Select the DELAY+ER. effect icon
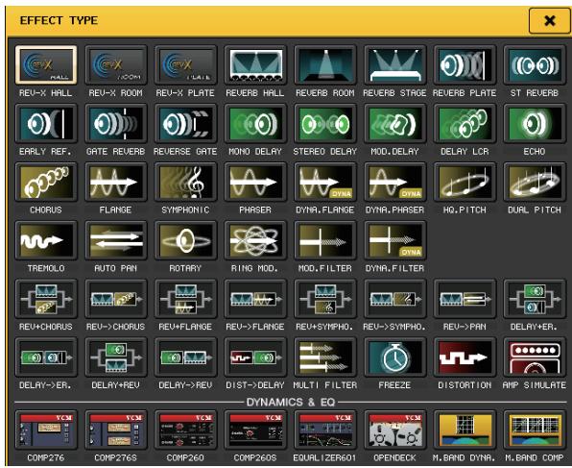Viewport: 572px width, 468px height. [535, 299]
